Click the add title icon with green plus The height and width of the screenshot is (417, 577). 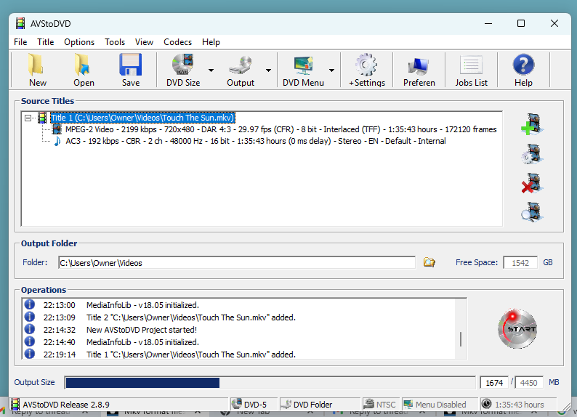pyautogui.click(x=532, y=124)
